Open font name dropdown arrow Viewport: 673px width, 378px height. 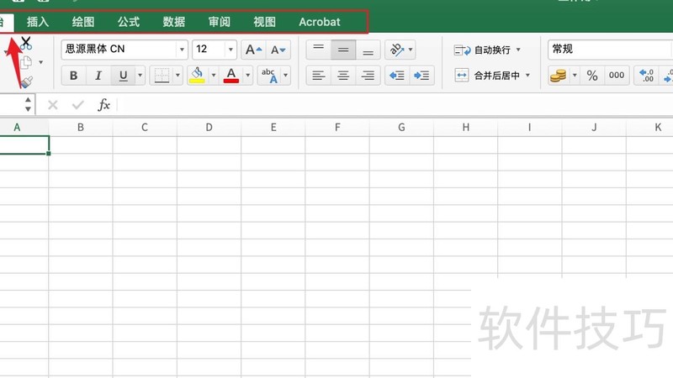pyautogui.click(x=182, y=50)
